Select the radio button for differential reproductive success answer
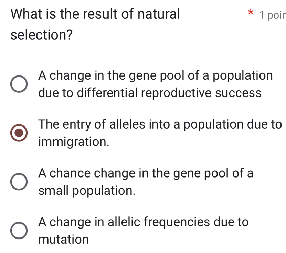This screenshot has height=253, width=286. [20, 84]
